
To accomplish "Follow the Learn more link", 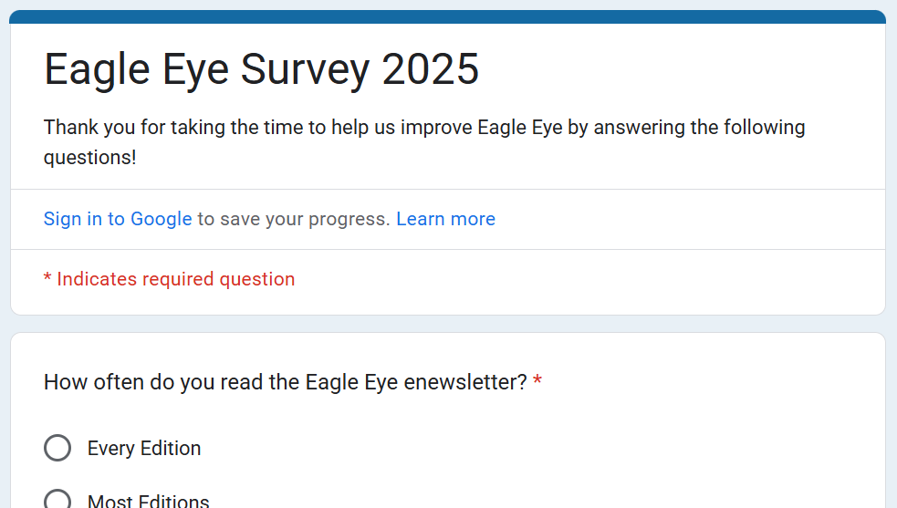I will (445, 219).
